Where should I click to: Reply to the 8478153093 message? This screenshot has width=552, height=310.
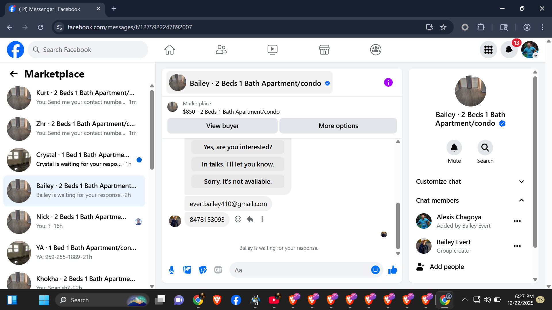(x=250, y=219)
